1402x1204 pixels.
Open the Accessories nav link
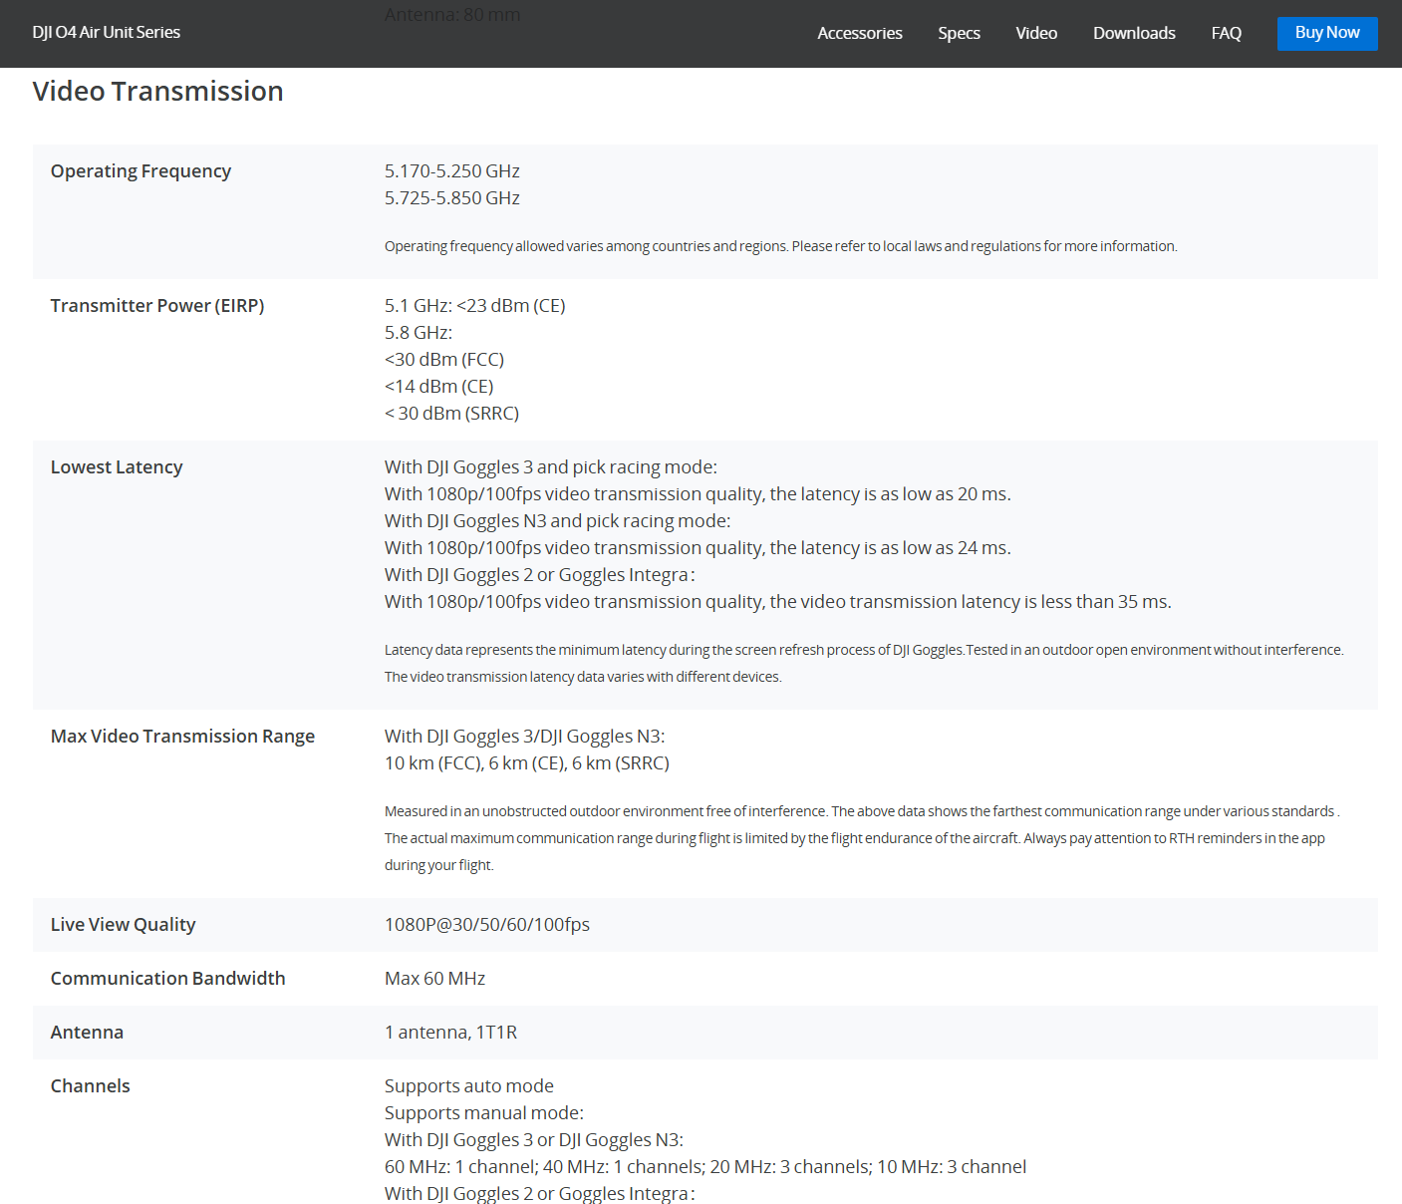click(859, 33)
